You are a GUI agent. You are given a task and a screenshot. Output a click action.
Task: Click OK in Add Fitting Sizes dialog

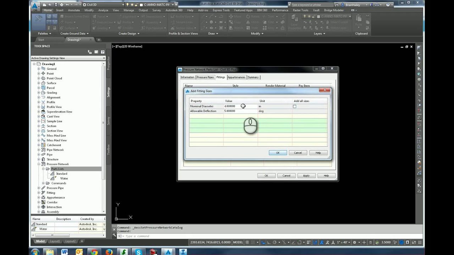click(278, 153)
